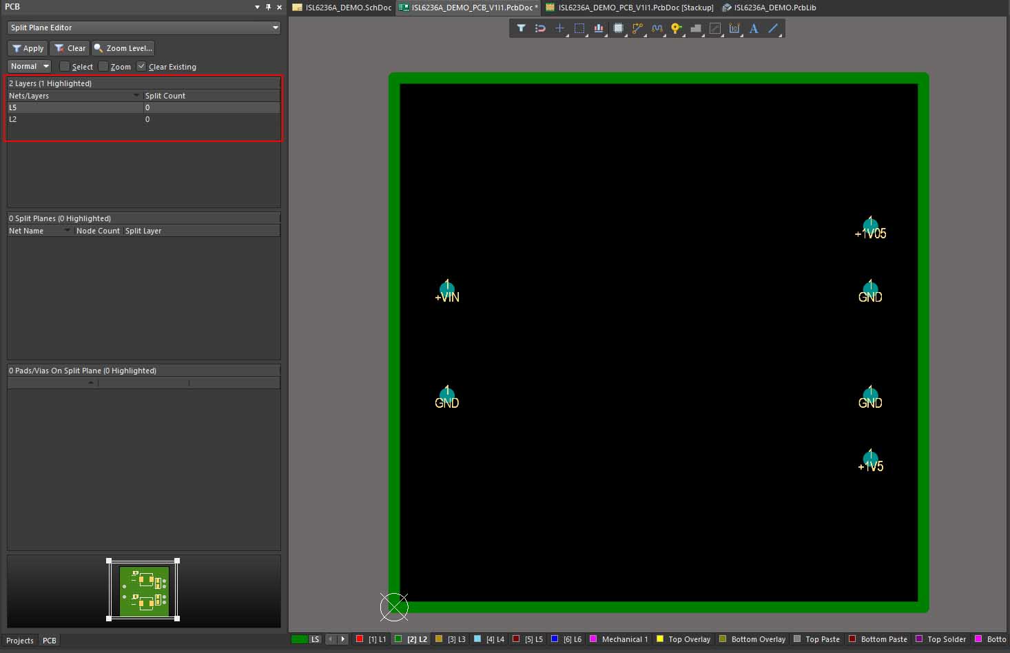Open the PCB panel options arrow

click(x=257, y=7)
